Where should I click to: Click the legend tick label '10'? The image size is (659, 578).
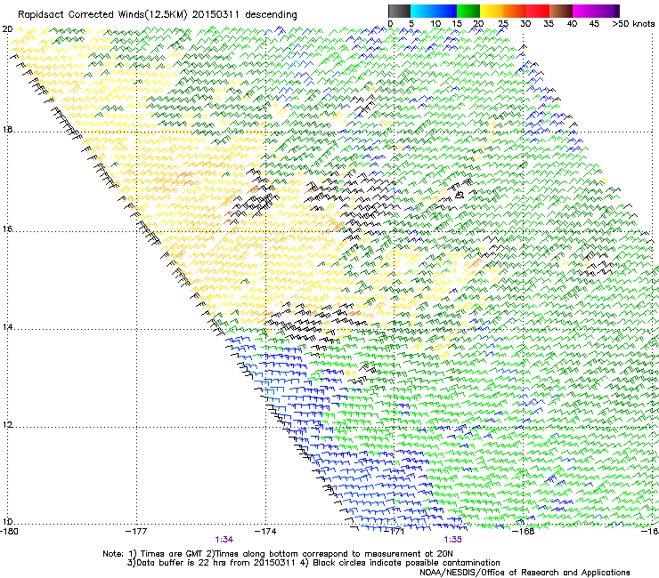435,24
